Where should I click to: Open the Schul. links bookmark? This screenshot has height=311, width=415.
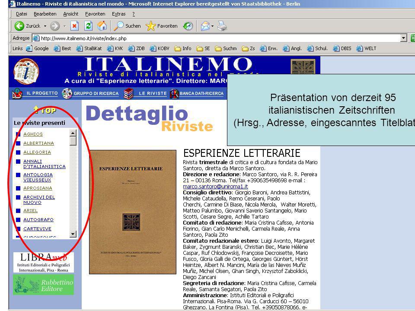[x=317, y=48]
